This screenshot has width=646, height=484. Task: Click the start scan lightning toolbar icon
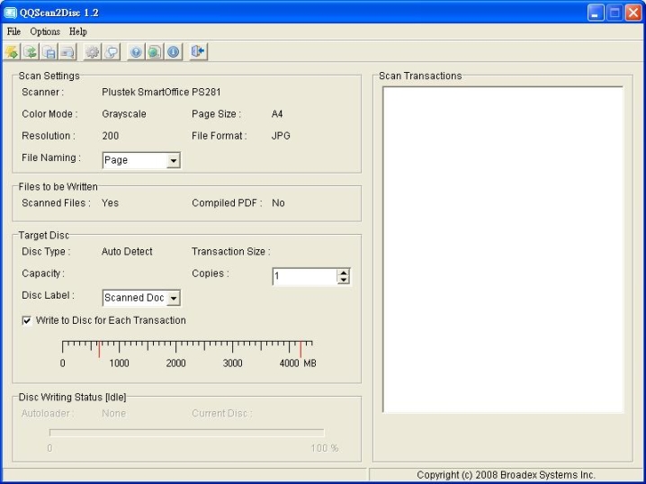tap(12, 52)
